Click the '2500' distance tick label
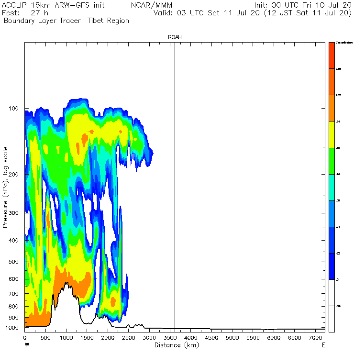 click(x=129, y=338)
